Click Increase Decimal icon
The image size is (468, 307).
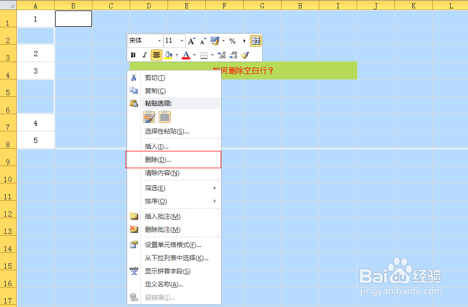pyautogui.click(x=222, y=55)
